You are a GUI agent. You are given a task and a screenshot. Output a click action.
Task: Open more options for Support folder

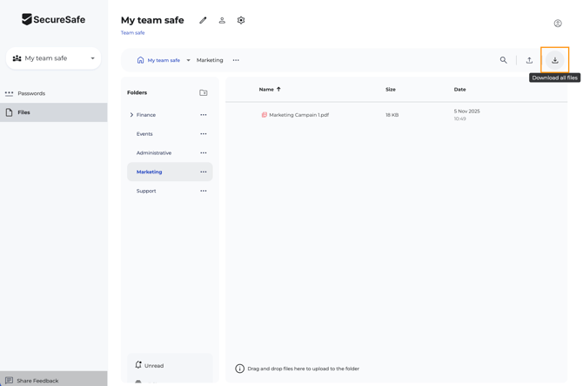pyautogui.click(x=204, y=191)
